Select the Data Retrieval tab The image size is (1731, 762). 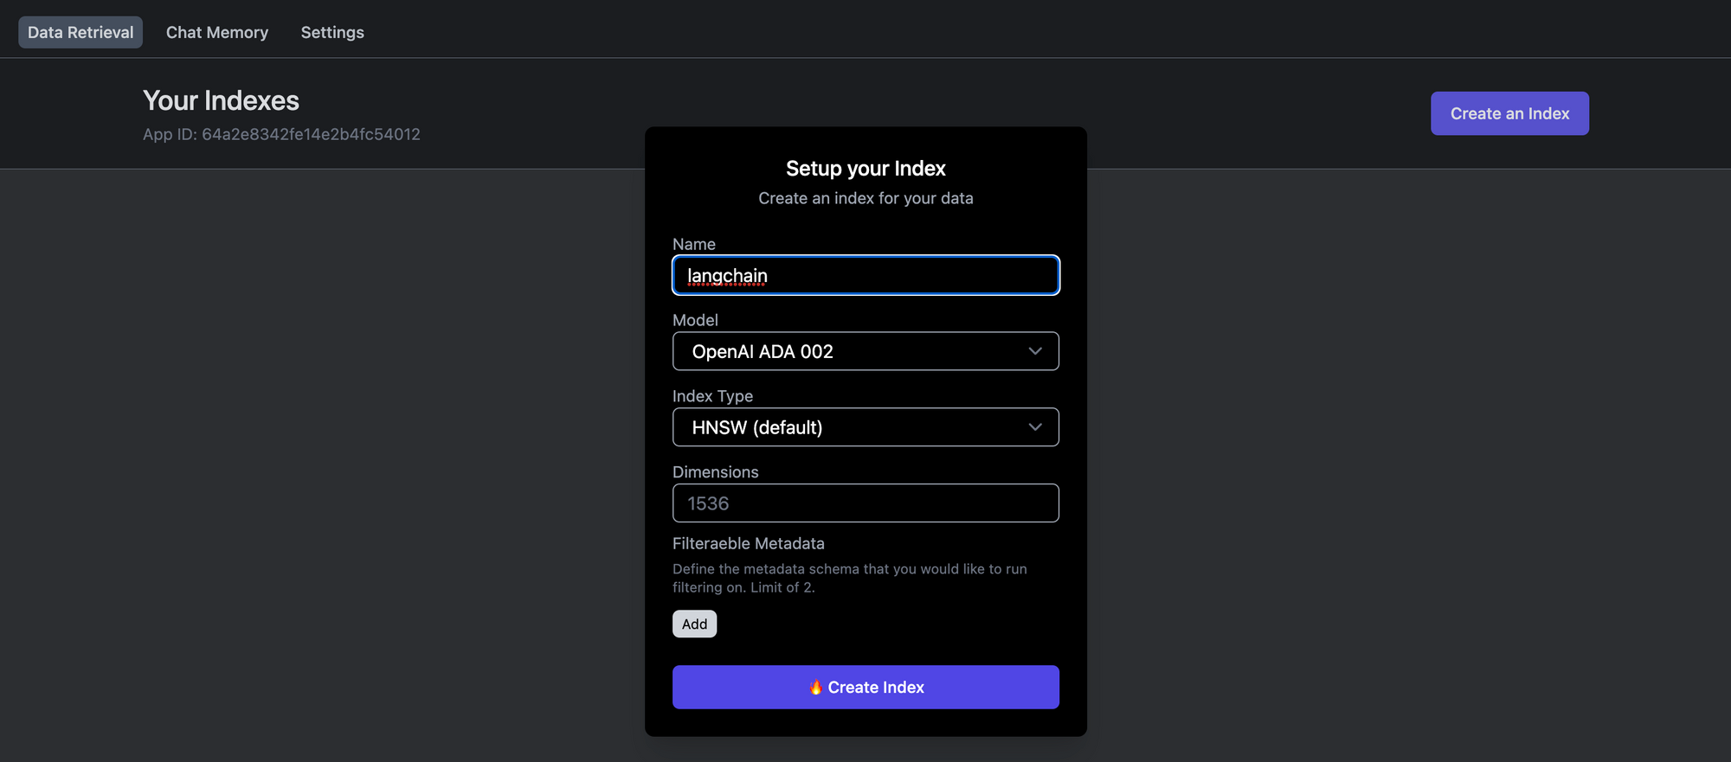pyautogui.click(x=80, y=32)
